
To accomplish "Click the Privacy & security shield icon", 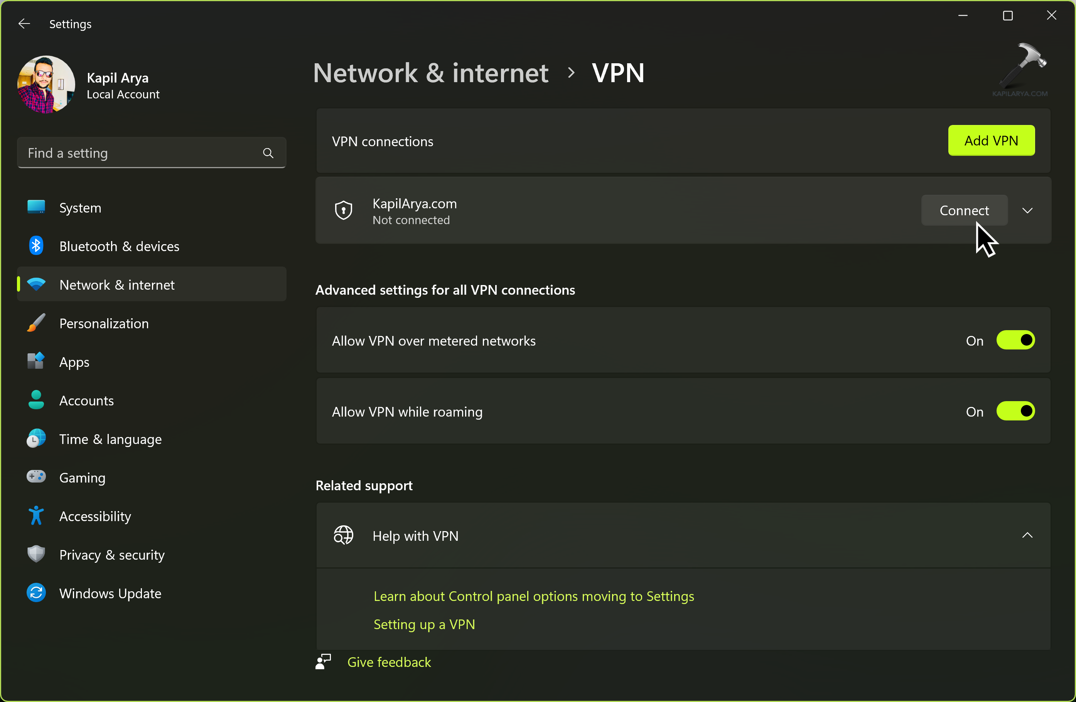I will 36,555.
